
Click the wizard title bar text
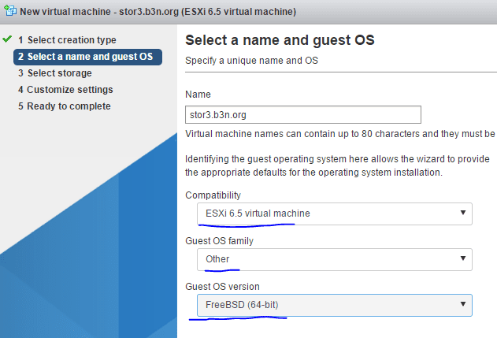pyautogui.click(x=158, y=12)
